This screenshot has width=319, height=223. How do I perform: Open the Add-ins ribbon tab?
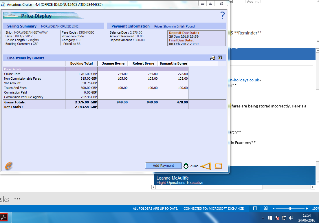point(253,2)
